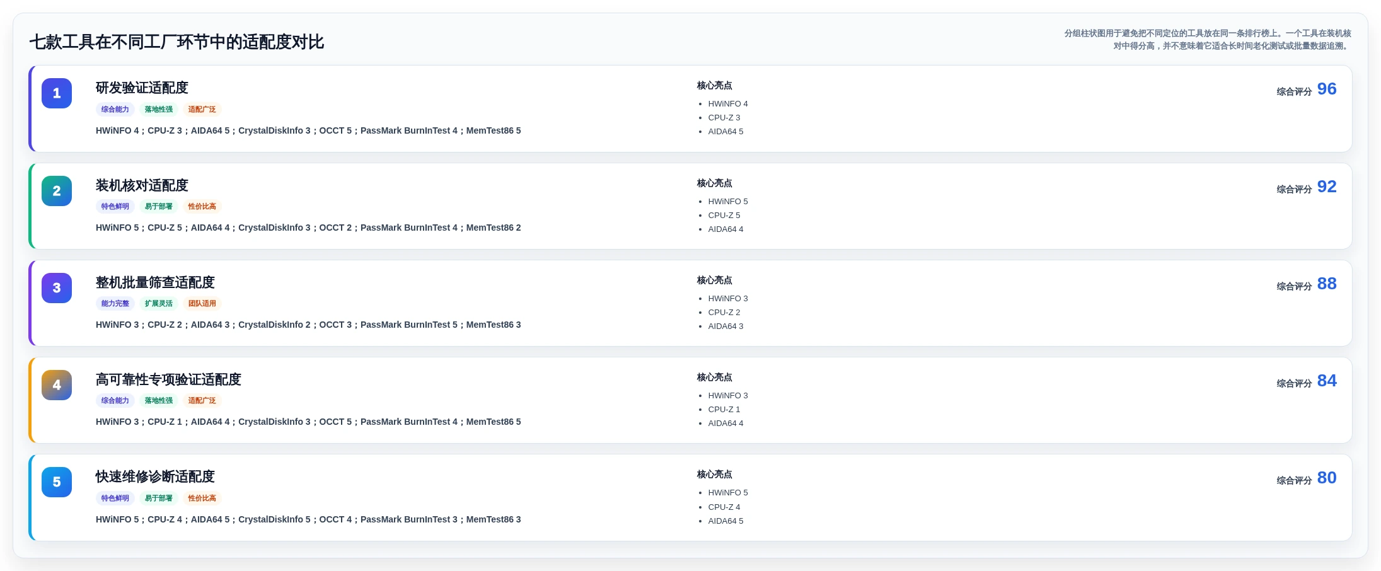Screen dimensions: 1381x571
Task: Click the score line containing CPU-Z 1
Action: click(308, 422)
